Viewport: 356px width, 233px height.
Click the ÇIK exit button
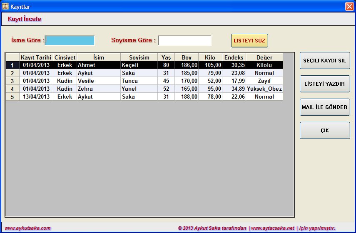[x=325, y=130]
